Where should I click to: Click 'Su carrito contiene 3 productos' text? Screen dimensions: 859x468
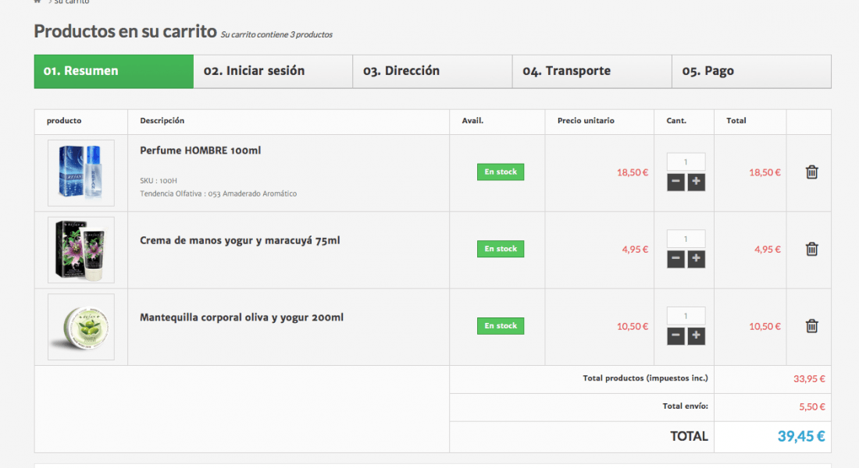[x=276, y=34]
